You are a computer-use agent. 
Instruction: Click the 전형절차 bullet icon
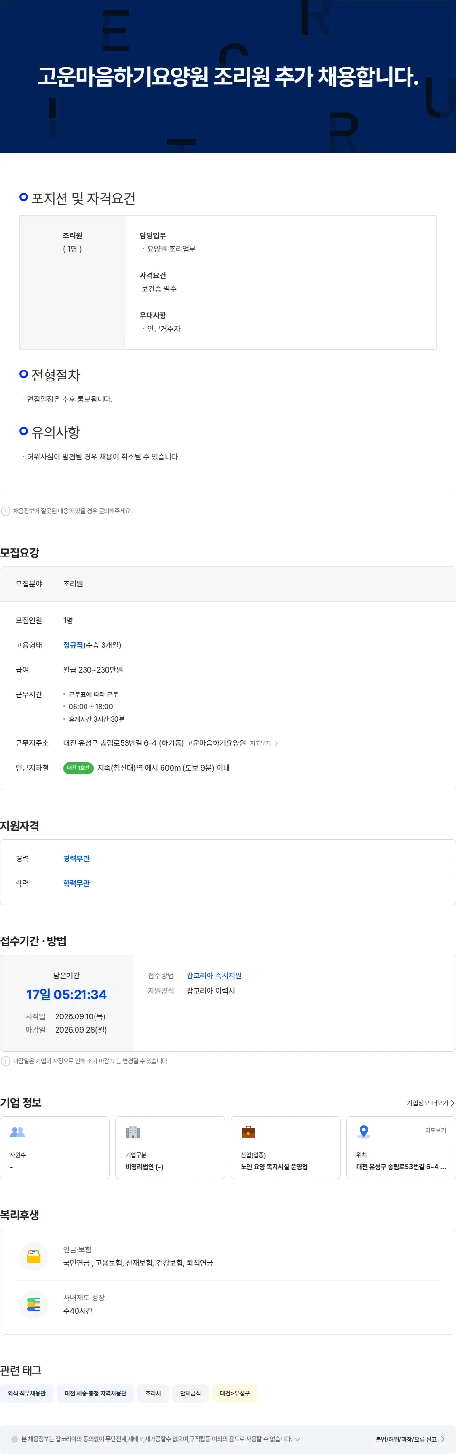click(x=24, y=374)
